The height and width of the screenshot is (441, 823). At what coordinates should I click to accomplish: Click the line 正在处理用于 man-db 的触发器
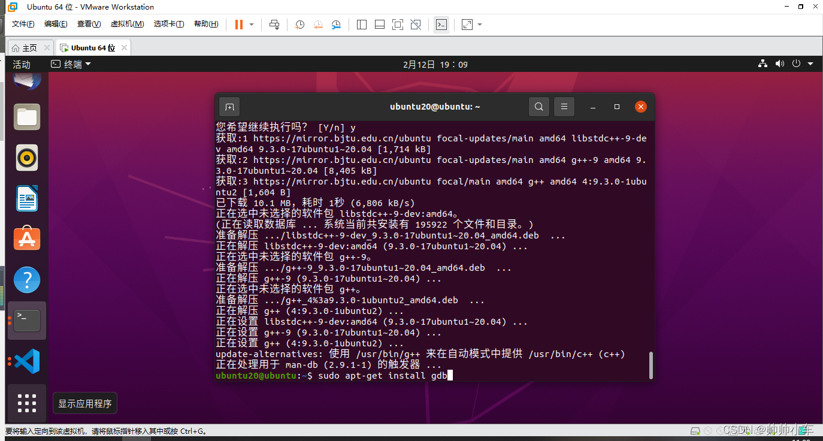[328, 365]
